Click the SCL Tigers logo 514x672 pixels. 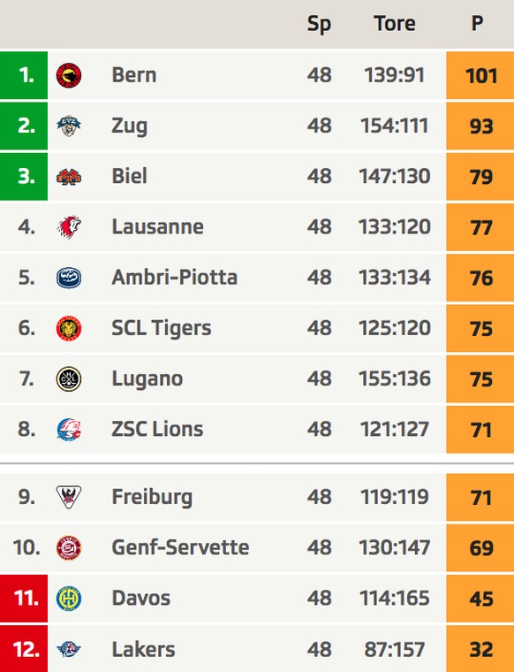click(x=69, y=328)
